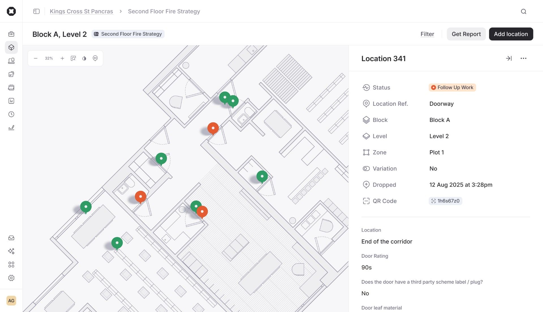This screenshot has height=312, width=543.
Task: Open the signature pen icon in the sidebar
Action: click(x=11, y=128)
